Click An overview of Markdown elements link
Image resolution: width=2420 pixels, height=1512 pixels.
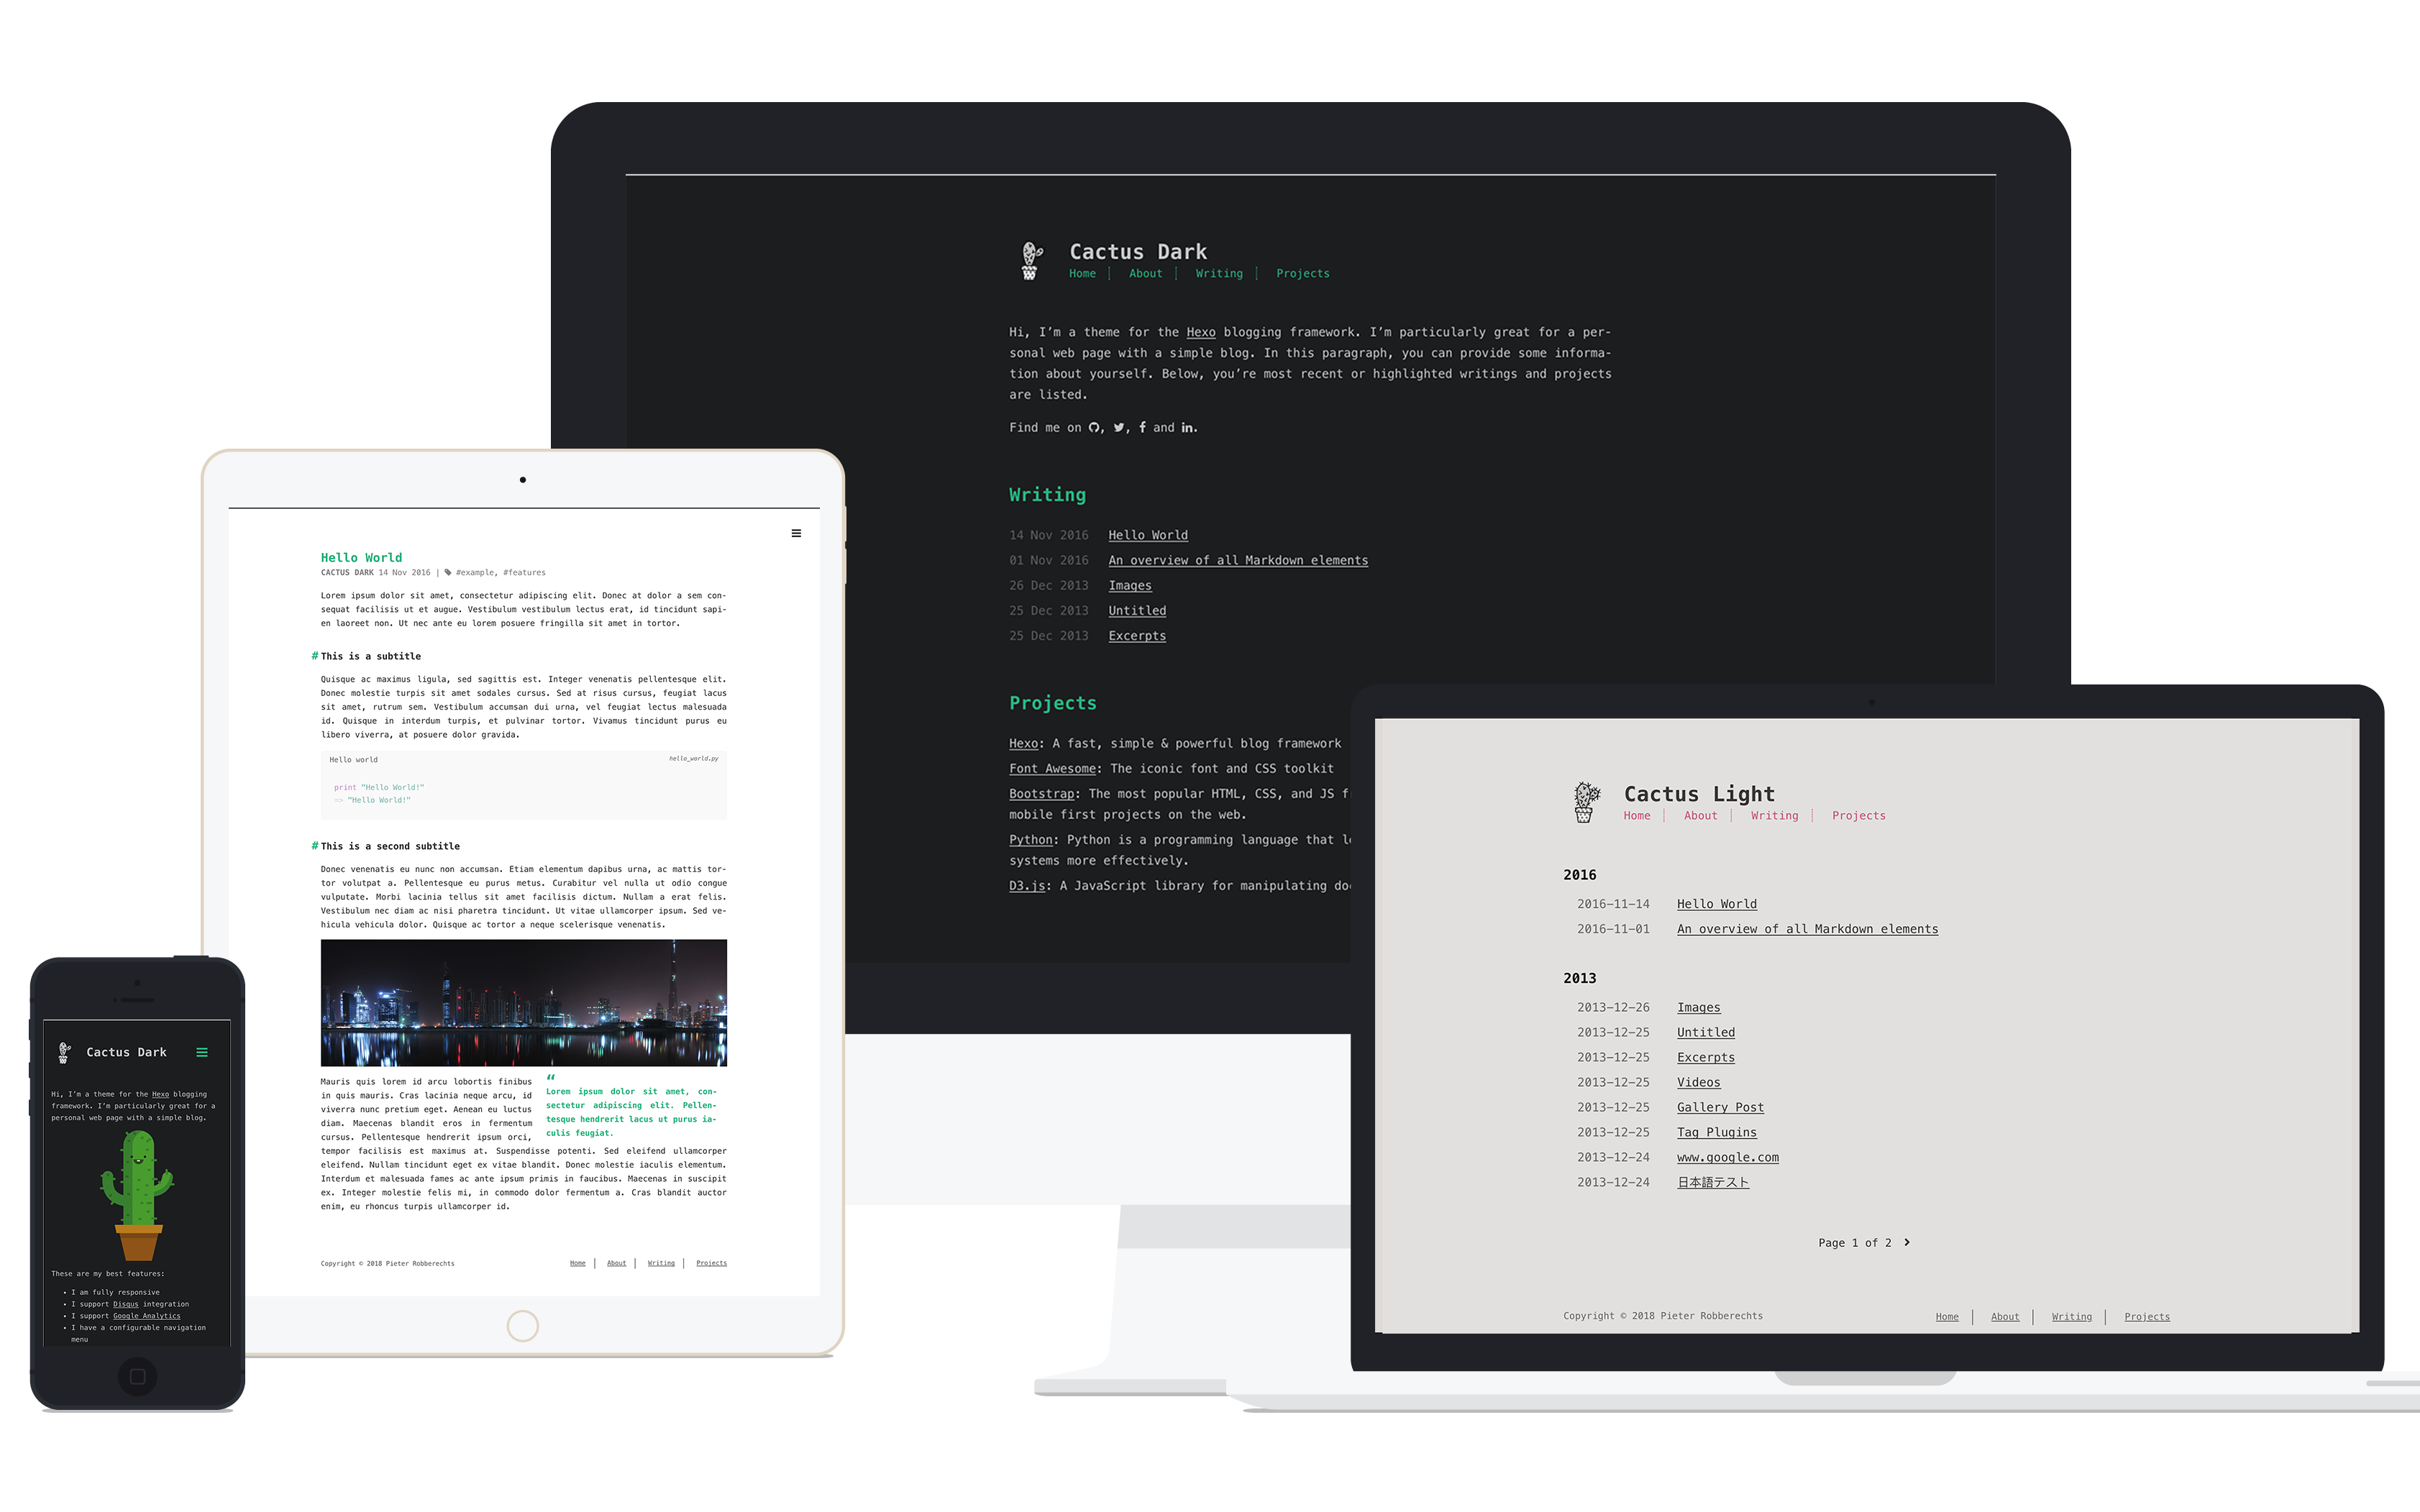(1238, 559)
